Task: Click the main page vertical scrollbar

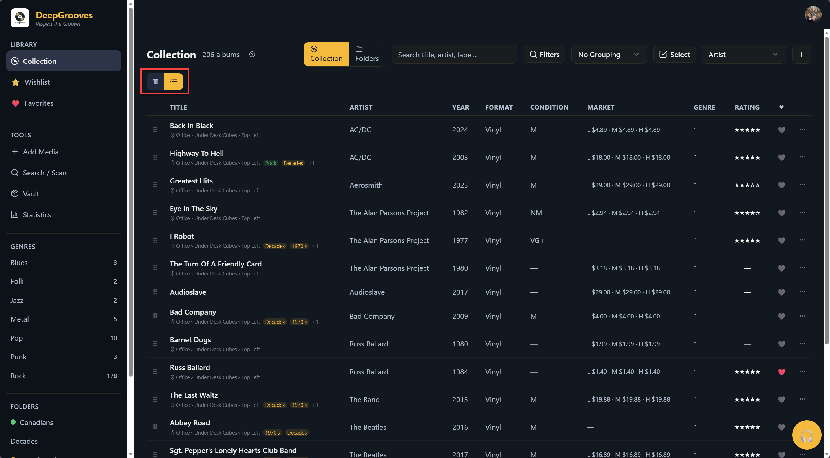Action: [x=827, y=190]
